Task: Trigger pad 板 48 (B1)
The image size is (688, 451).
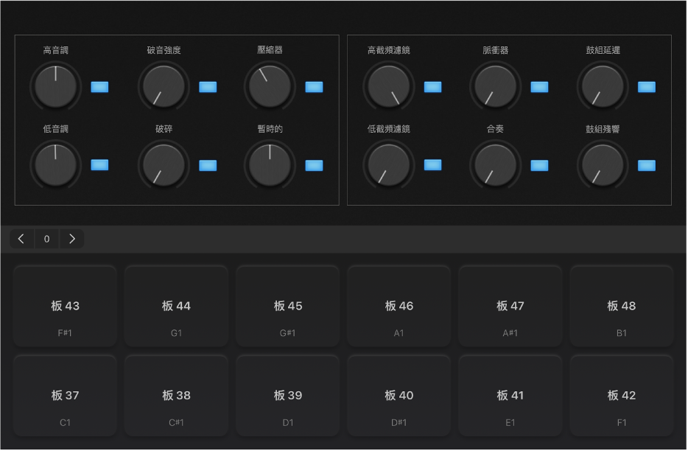Action: pos(621,306)
